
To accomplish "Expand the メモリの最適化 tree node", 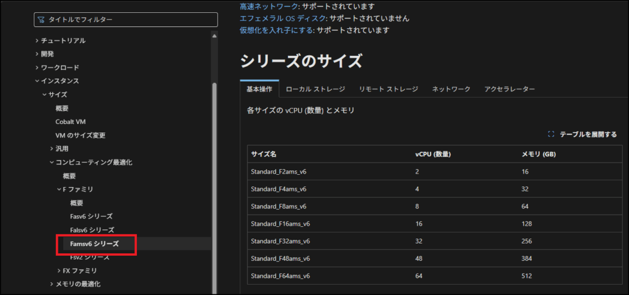I will (52, 284).
